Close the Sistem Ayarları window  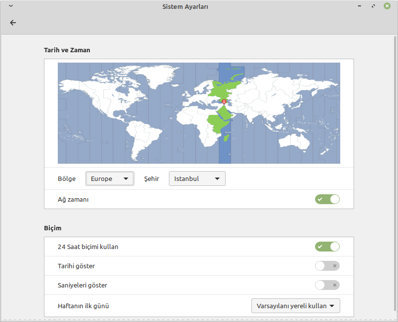pos(387,6)
